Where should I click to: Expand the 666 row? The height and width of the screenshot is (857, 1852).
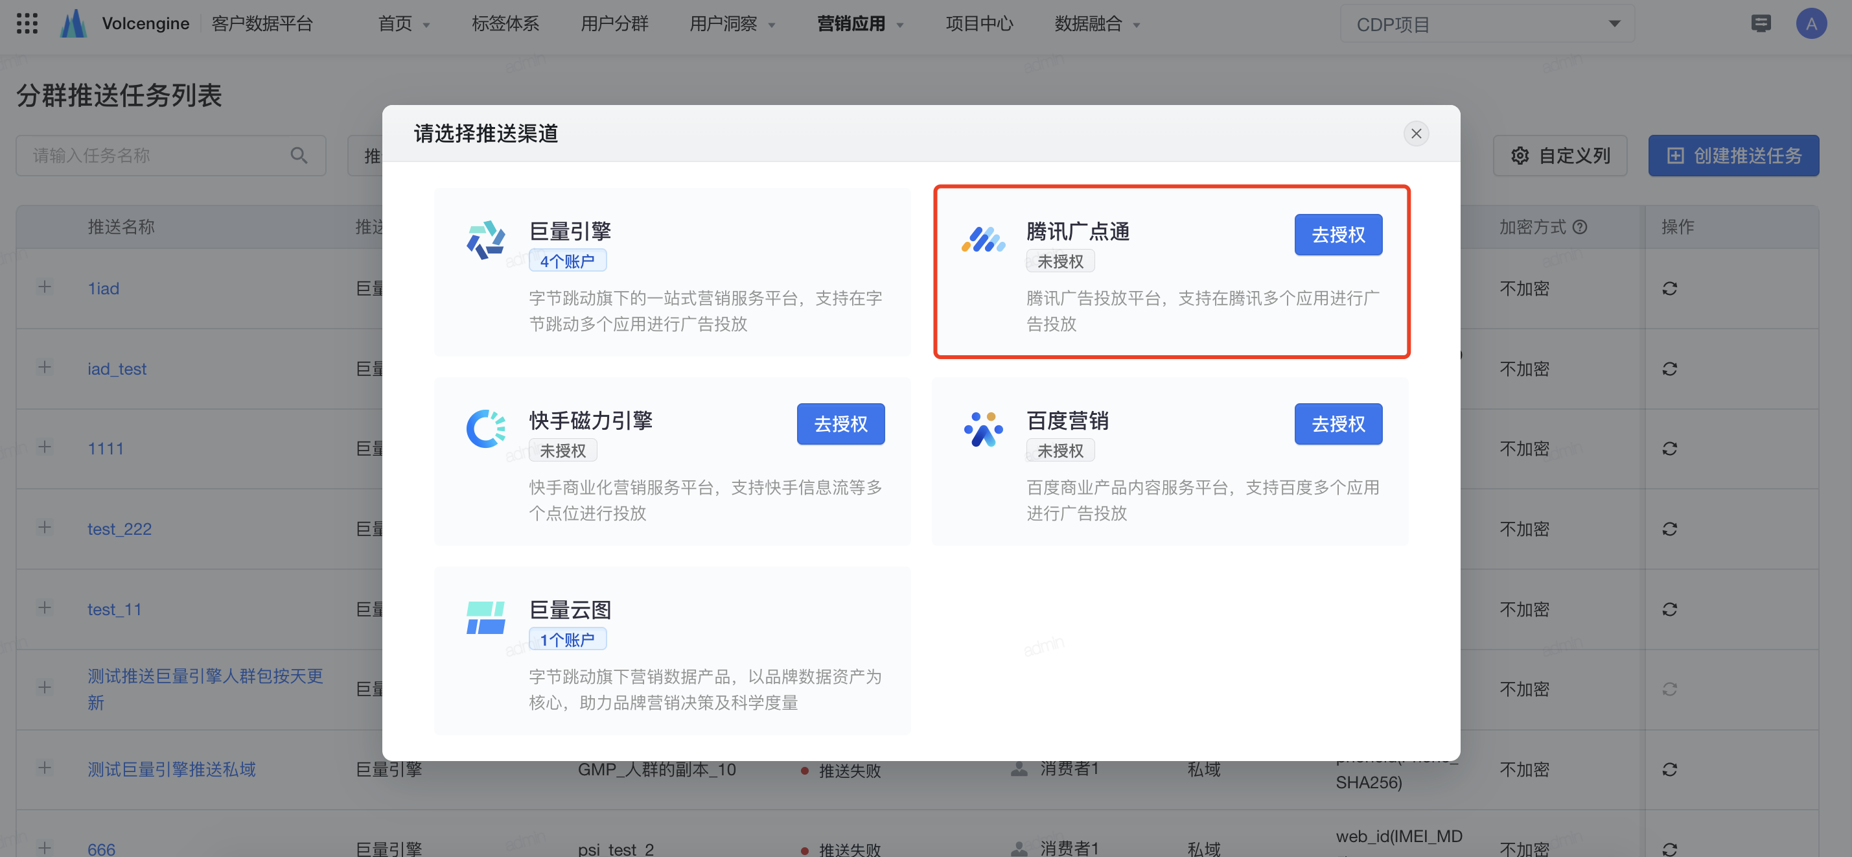coord(45,849)
